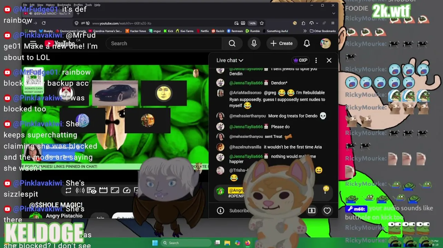The image size is (443, 248).
Task: Open the YouTube hamburger guide menu
Action: (x=33, y=43)
